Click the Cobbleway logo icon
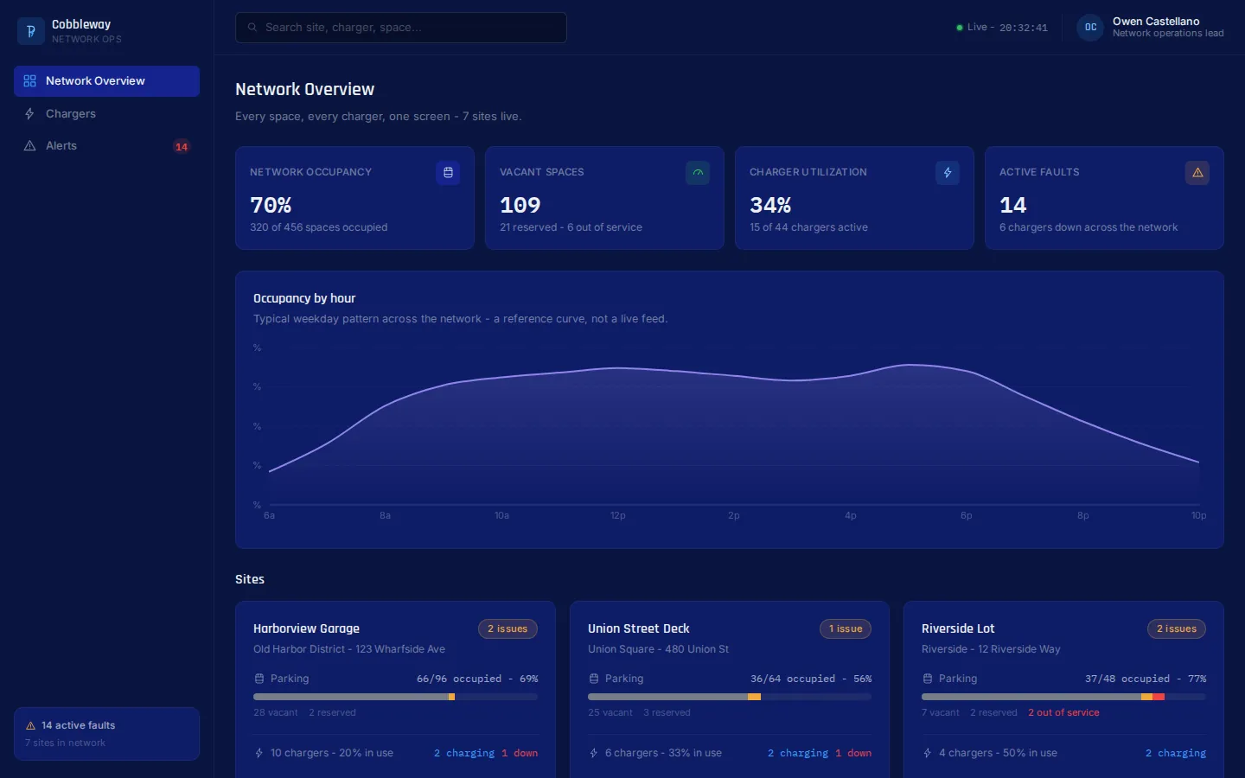Viewport: 1245px width, 778px height. [x=31, y=31]
